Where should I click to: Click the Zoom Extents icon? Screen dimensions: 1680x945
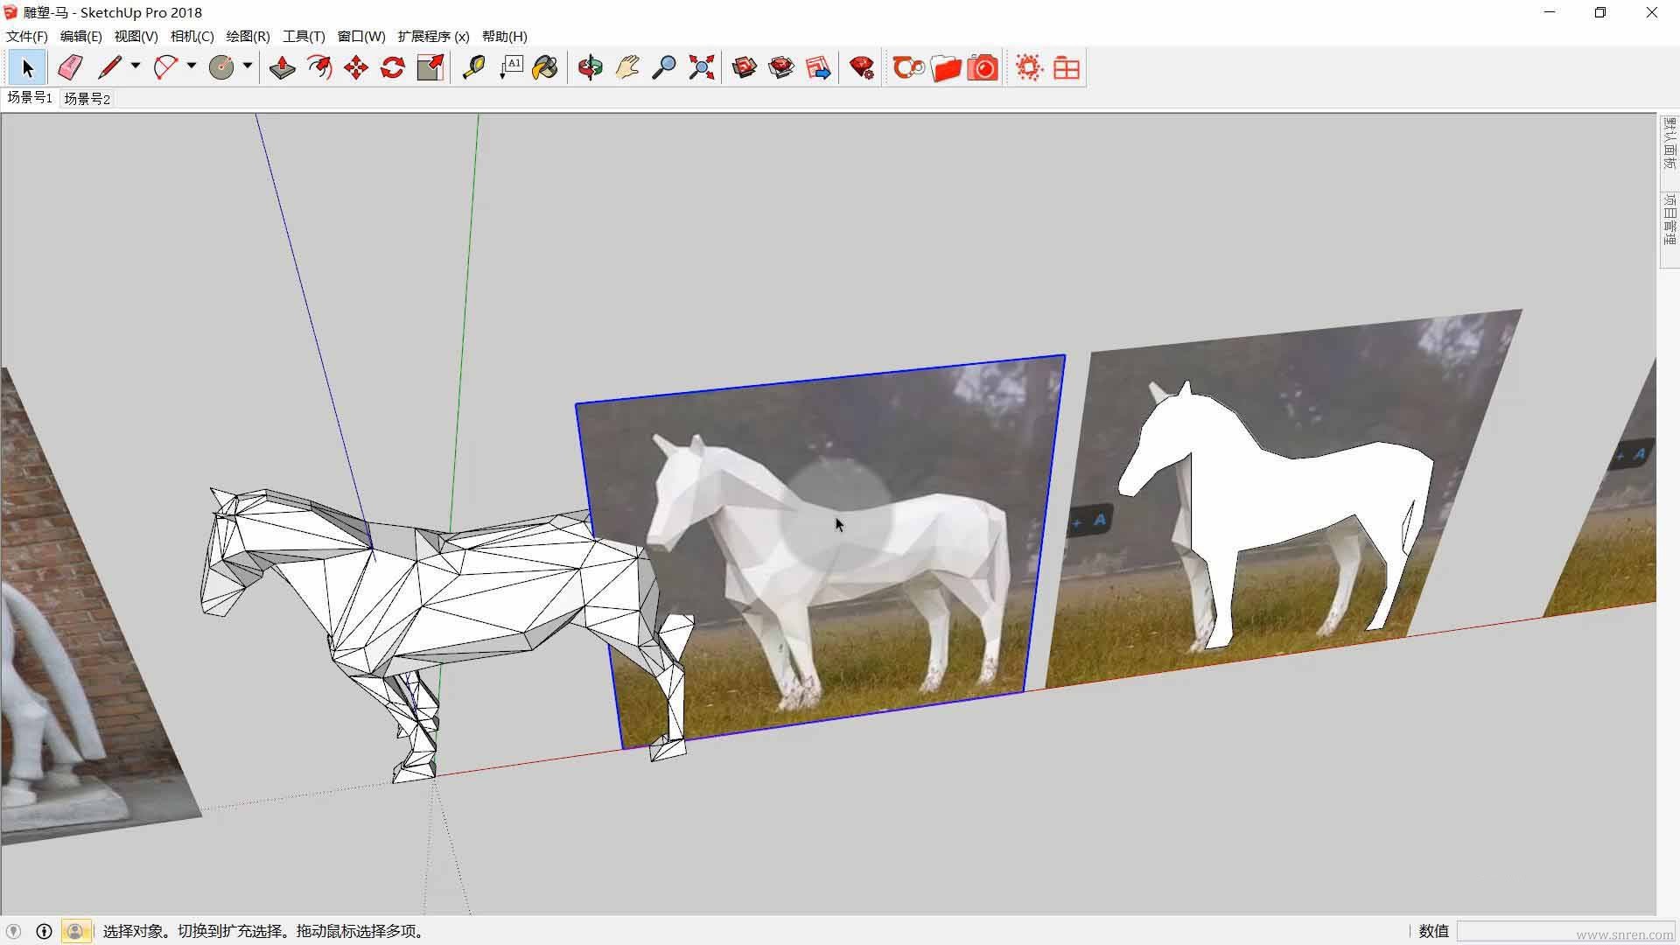701,67
